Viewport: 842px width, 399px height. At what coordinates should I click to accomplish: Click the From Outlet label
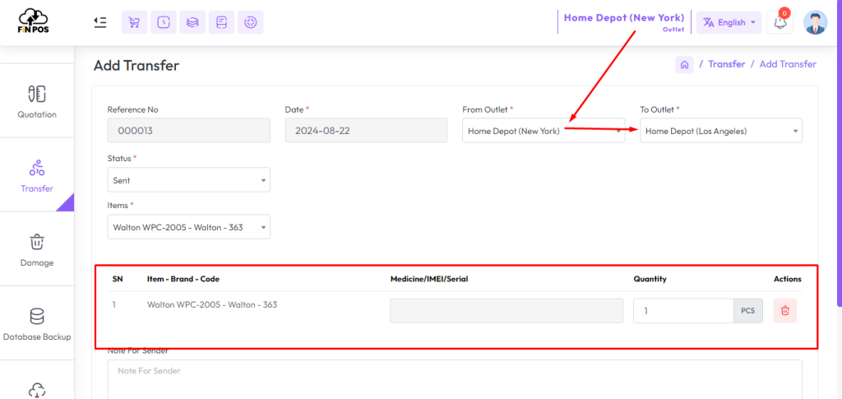point(488,109)
